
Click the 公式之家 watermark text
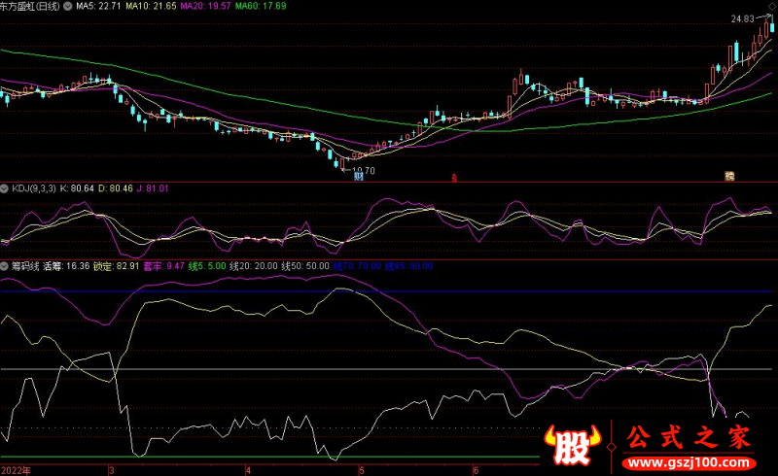pos(689,437)
